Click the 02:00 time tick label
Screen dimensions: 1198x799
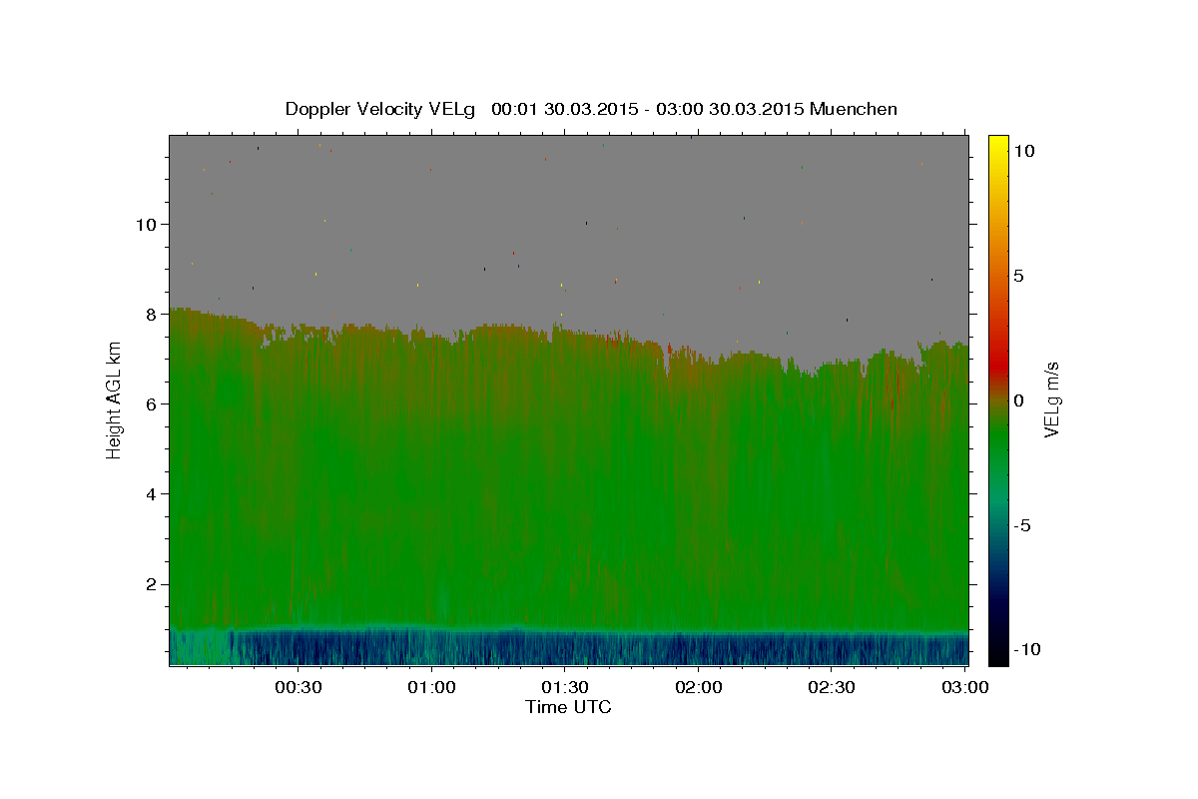698,687
